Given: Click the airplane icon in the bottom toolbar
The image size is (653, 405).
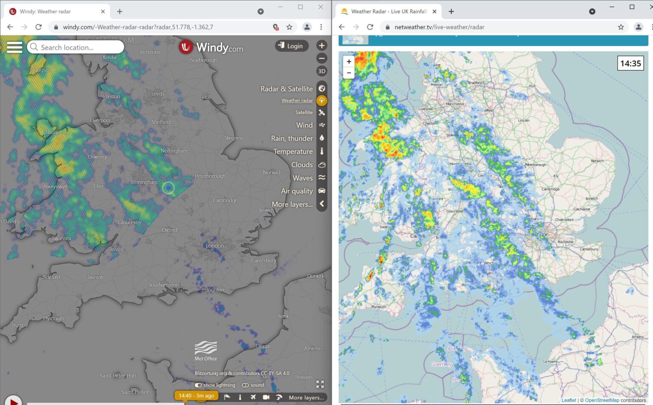Looking at the screenshot, I should [253, 397].
